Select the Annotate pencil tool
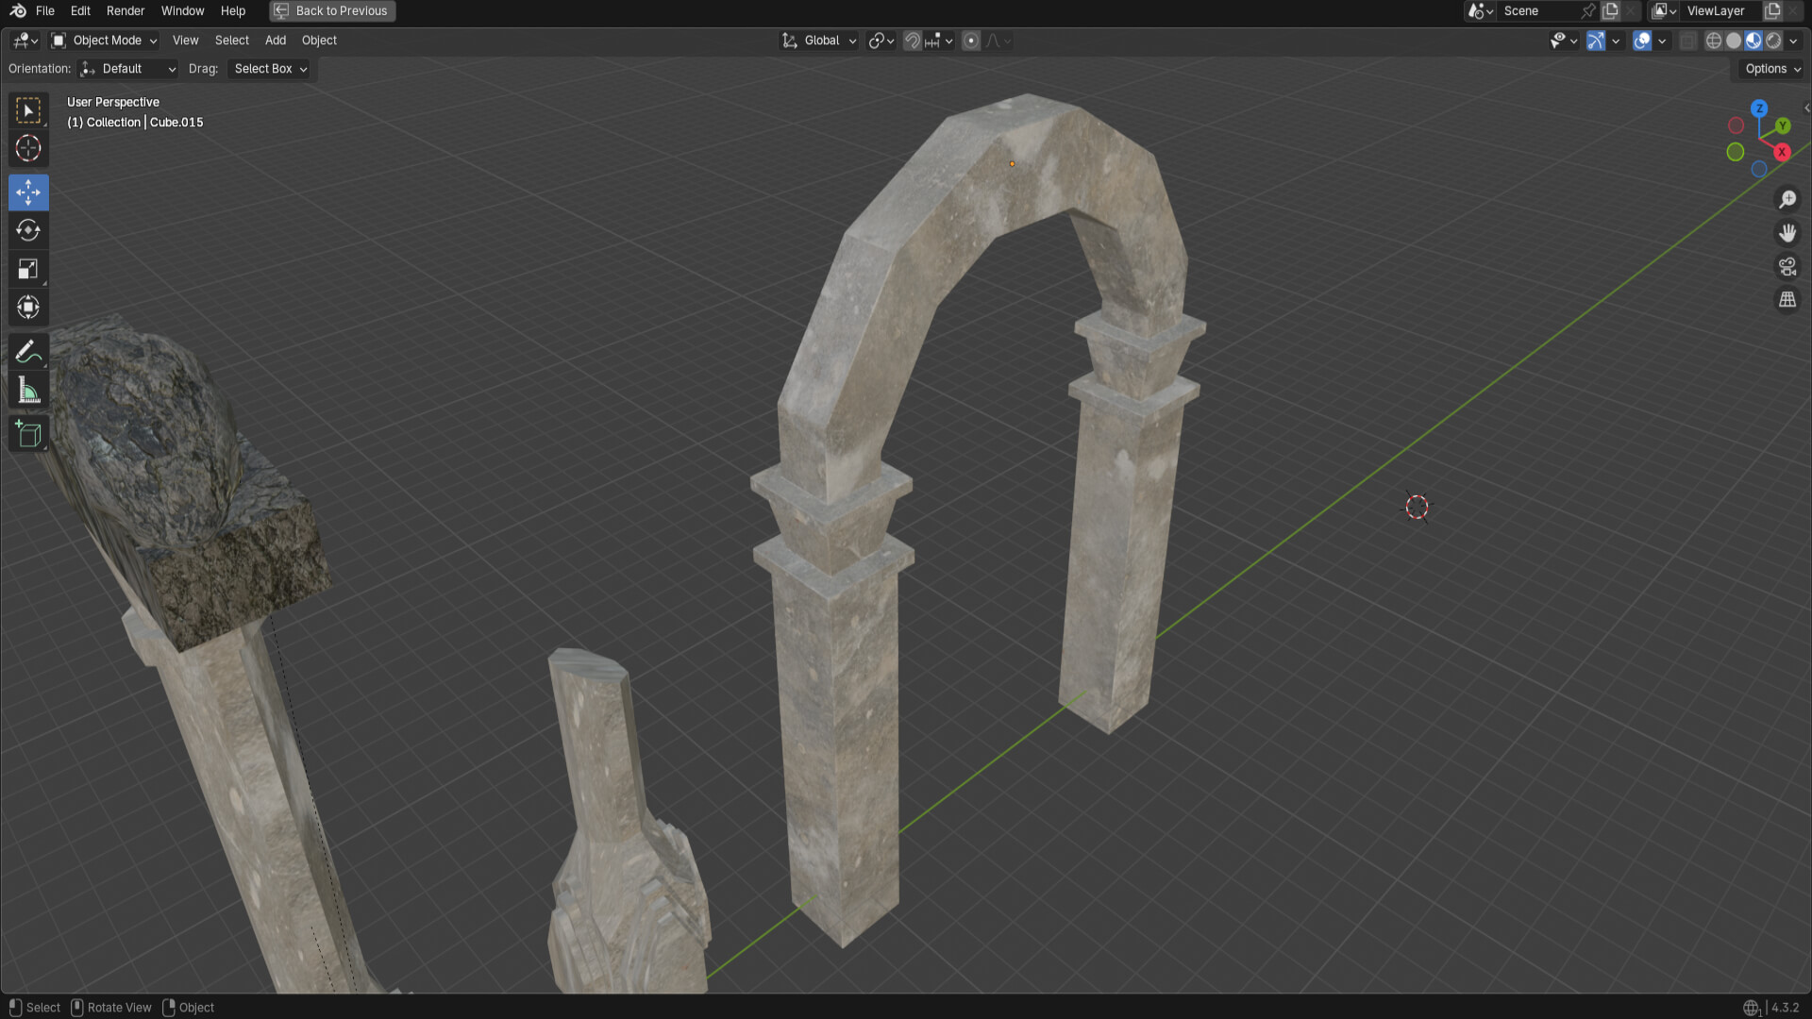This screenshot has width=1812, height=1019. [x=28, y=352]
